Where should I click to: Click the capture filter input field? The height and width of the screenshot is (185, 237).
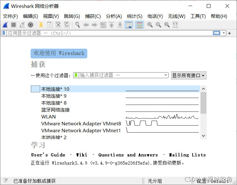click(x=121, y=75)
